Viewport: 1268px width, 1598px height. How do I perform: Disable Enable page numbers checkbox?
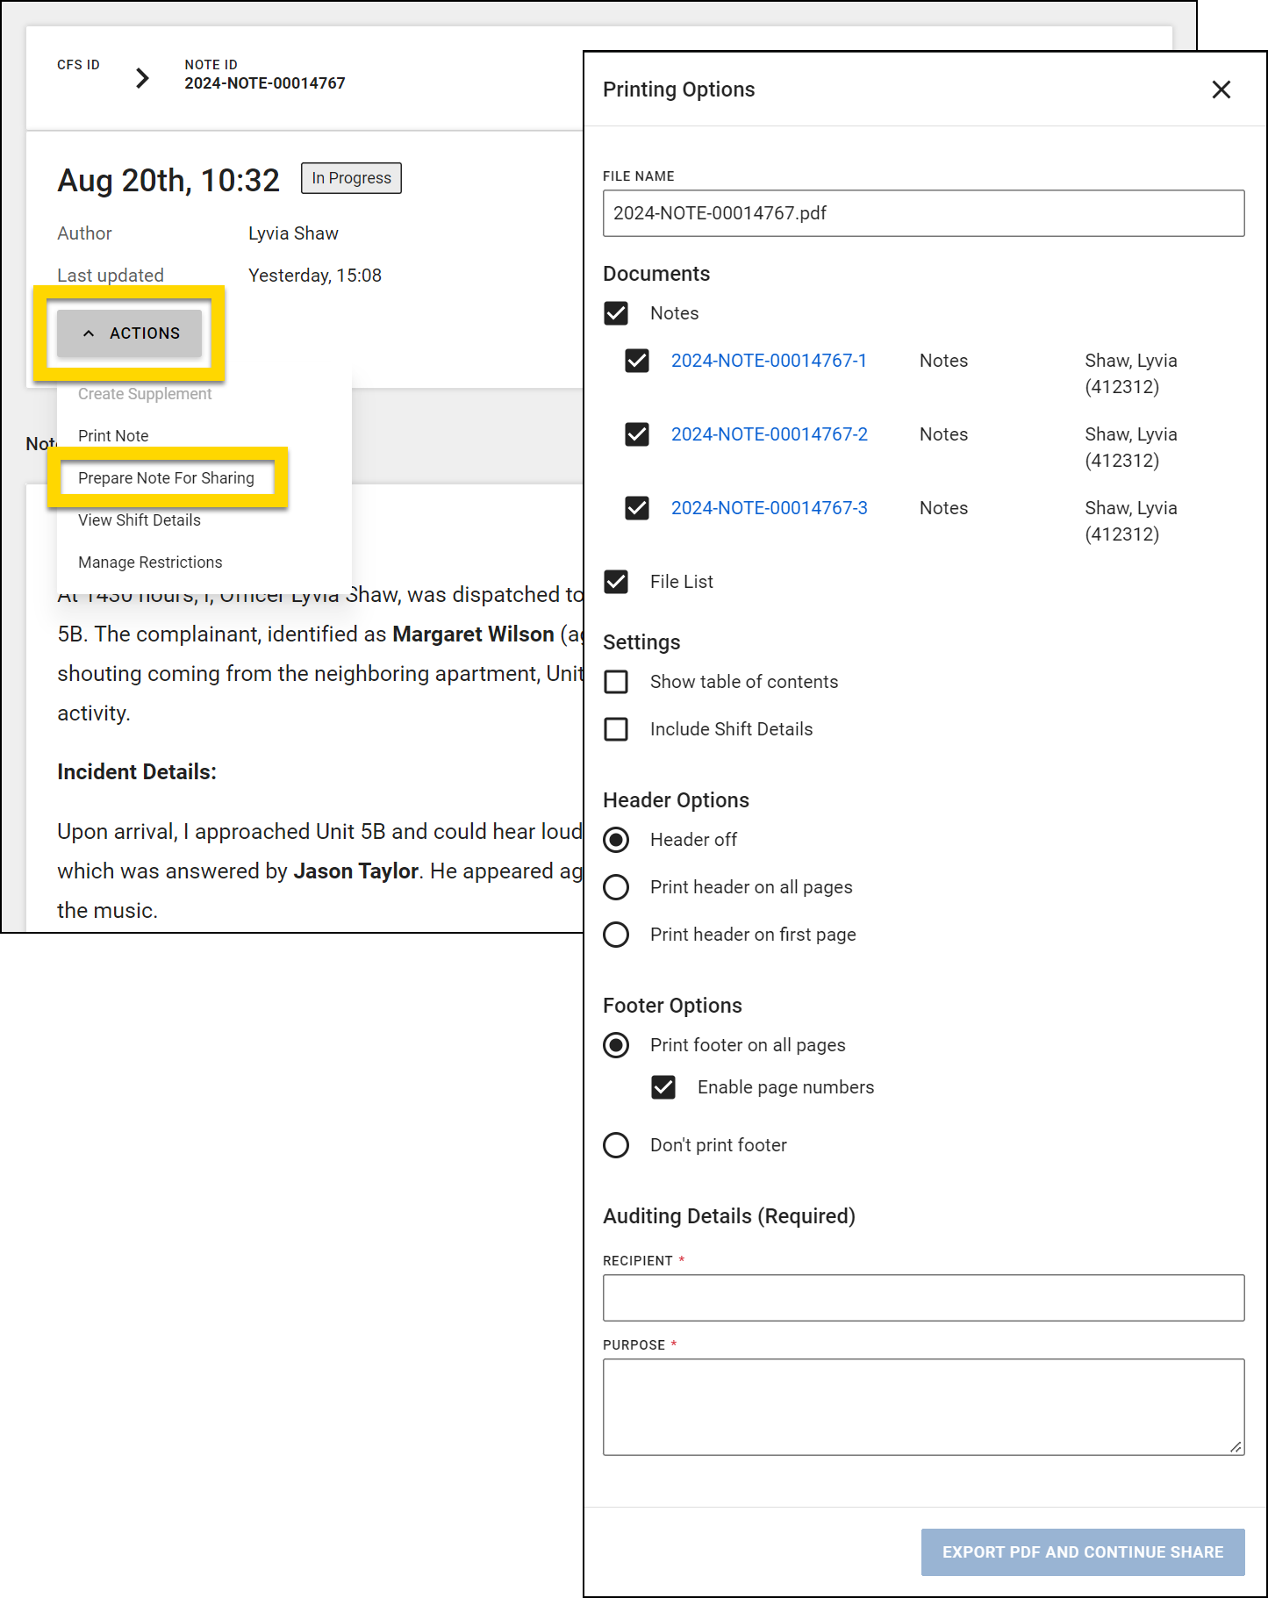(663, 1087)
